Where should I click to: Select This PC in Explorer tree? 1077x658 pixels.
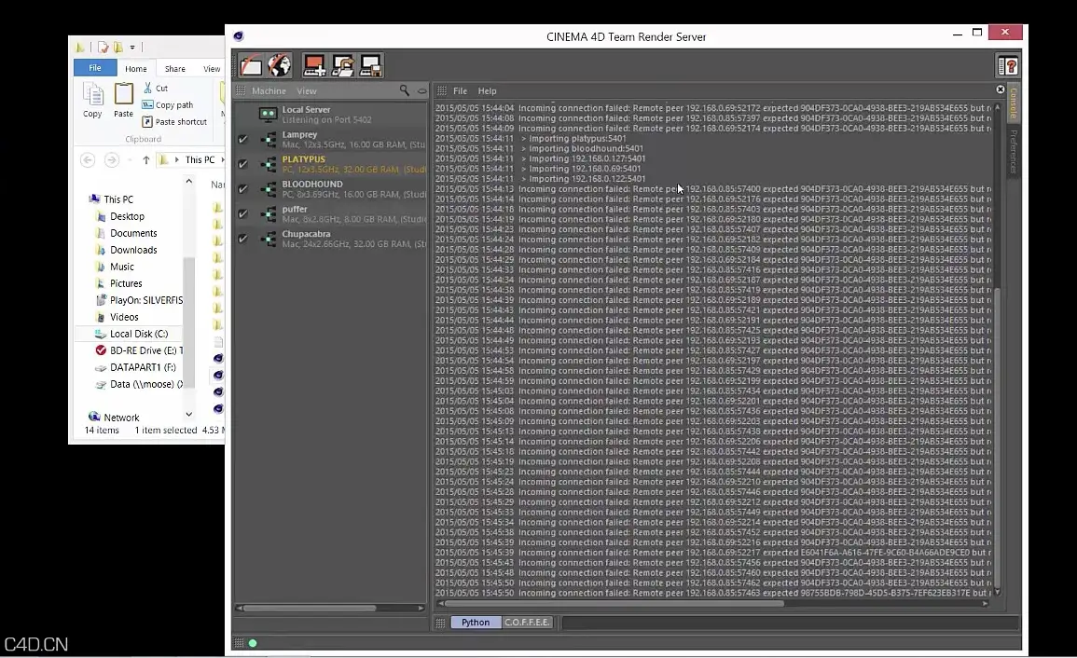[x=118, y=199]
